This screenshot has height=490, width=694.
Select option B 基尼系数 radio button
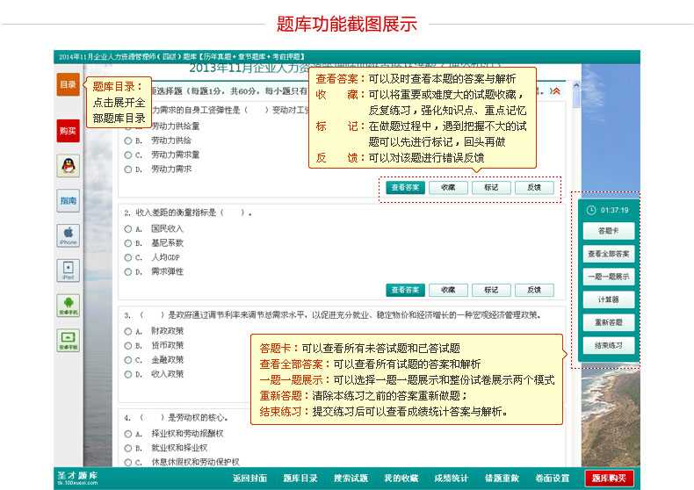coord(128,242)
